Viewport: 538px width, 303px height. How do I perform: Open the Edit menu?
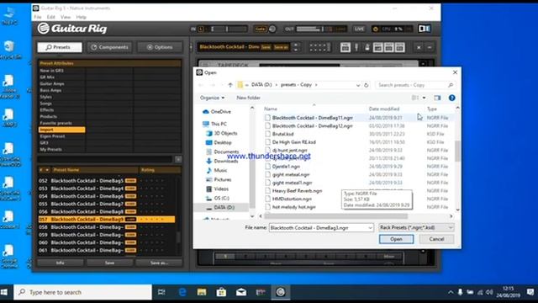pyautogui.click(x=50, y=17)
